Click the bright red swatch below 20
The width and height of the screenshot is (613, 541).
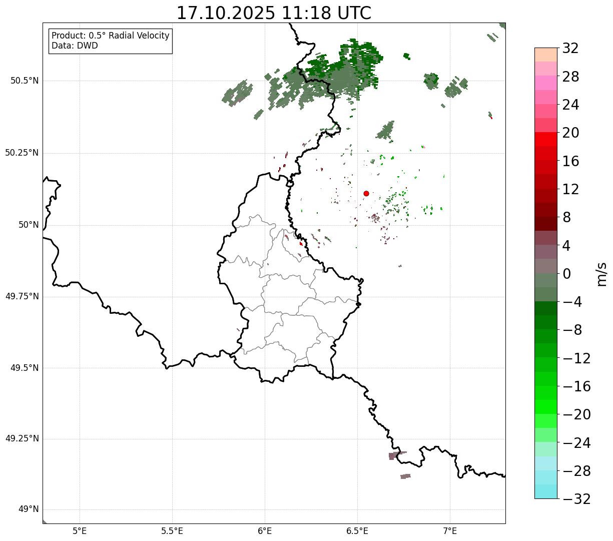(x=545, y=139)
